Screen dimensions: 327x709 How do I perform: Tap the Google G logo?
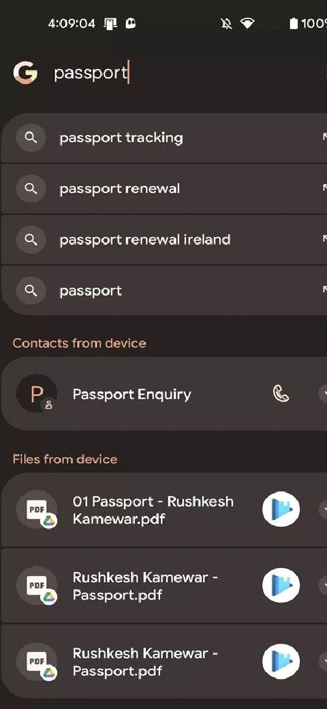[x=25, y=73]
